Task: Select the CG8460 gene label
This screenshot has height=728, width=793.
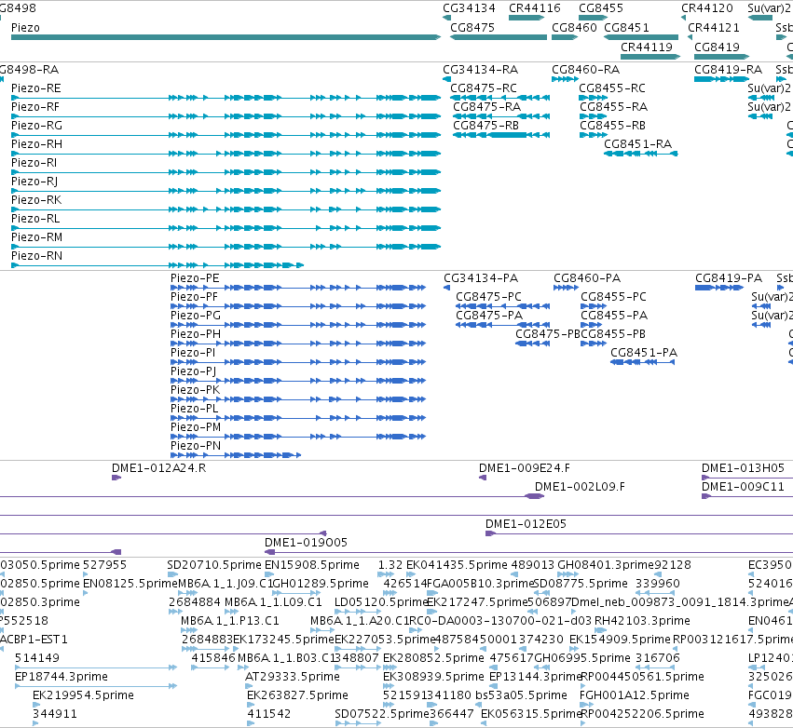Action: (574, 28)
